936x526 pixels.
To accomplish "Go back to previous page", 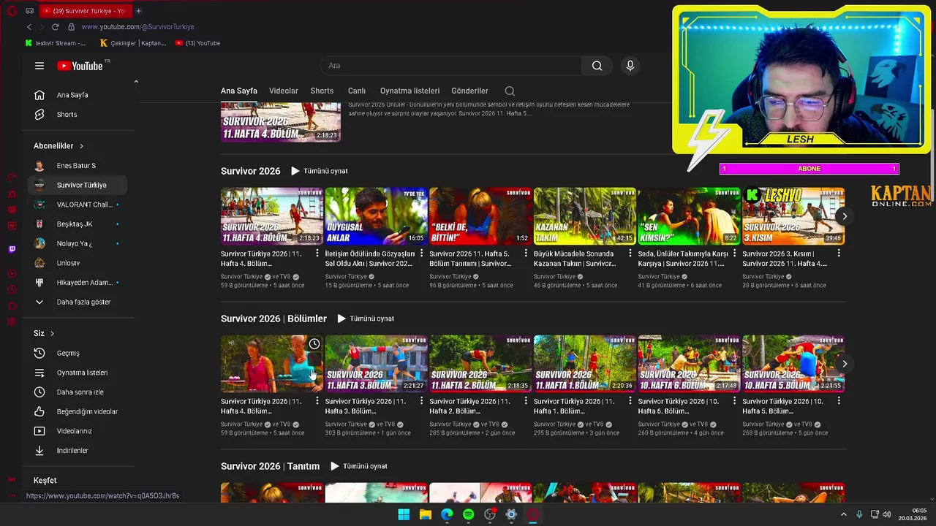I will [x=29, y=27].
